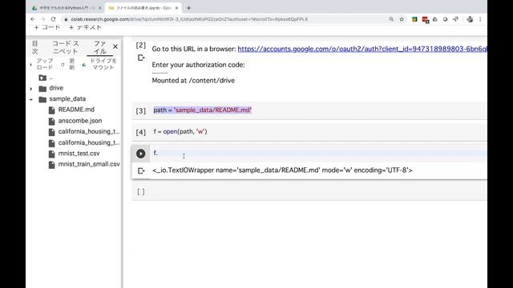Close the active Colab notebook tab
Screen dimensions: 513x288
176,8
